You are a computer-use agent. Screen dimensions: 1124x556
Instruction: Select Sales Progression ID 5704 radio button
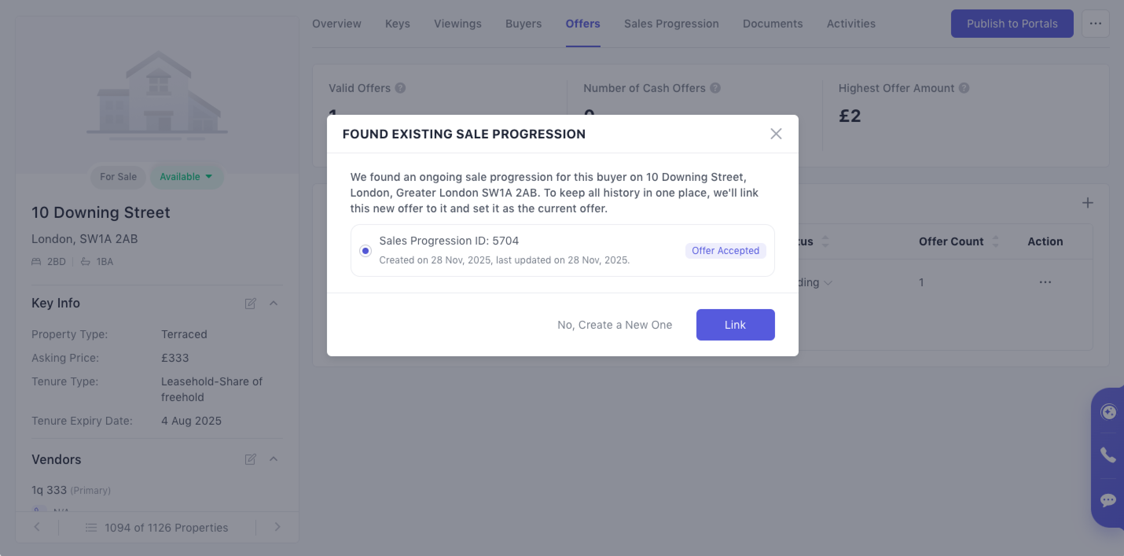(365, 251)
